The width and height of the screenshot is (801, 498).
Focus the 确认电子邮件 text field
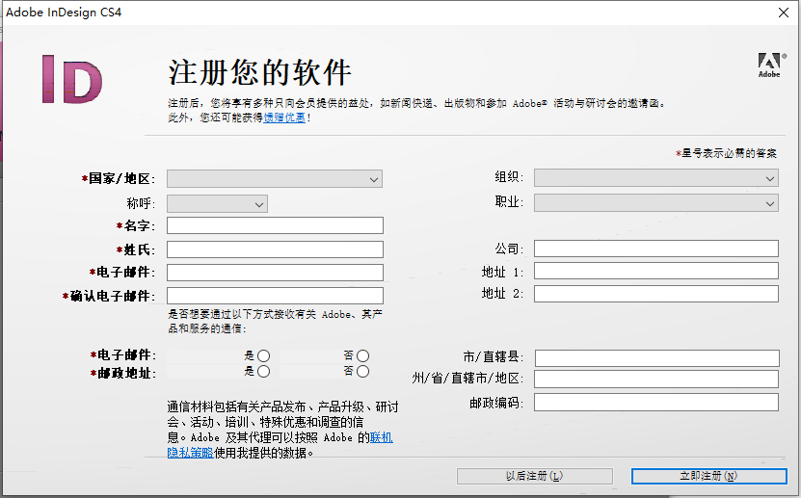pyautogui.click(x=275, y=296)
